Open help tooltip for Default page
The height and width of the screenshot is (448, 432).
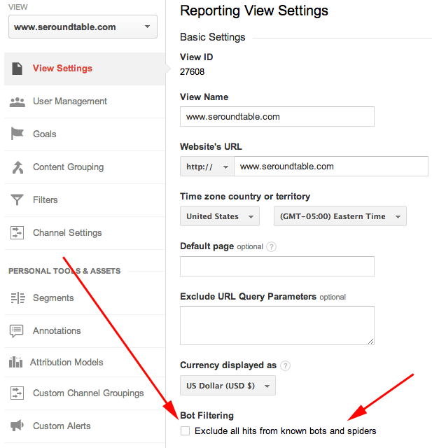pos(271,246)
